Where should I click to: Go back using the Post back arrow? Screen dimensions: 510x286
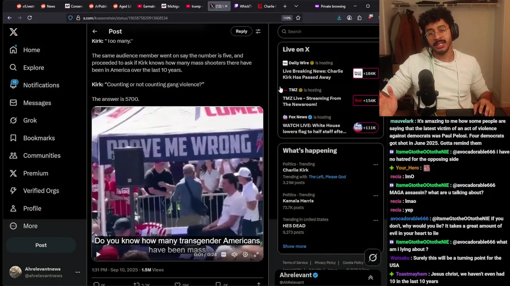pyautogui.click(x=95, y=31)
